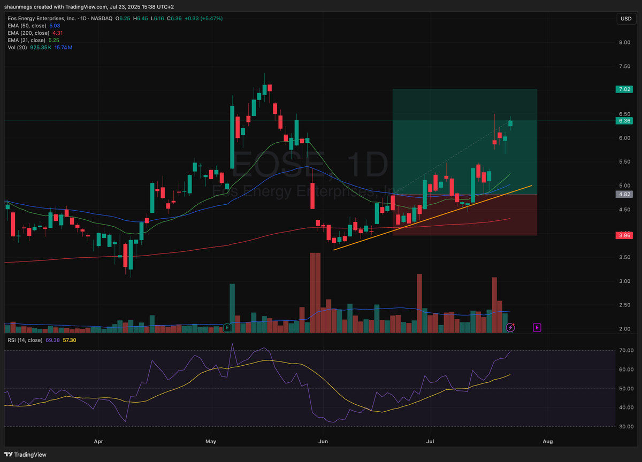Click the 7.50 price axis label

[624, 66]
